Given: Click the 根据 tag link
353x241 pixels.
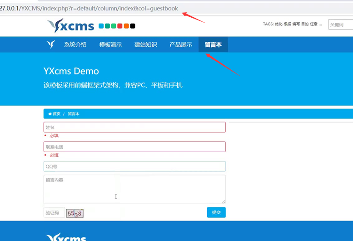Looking at the screenshot, I should click(287, 24).
